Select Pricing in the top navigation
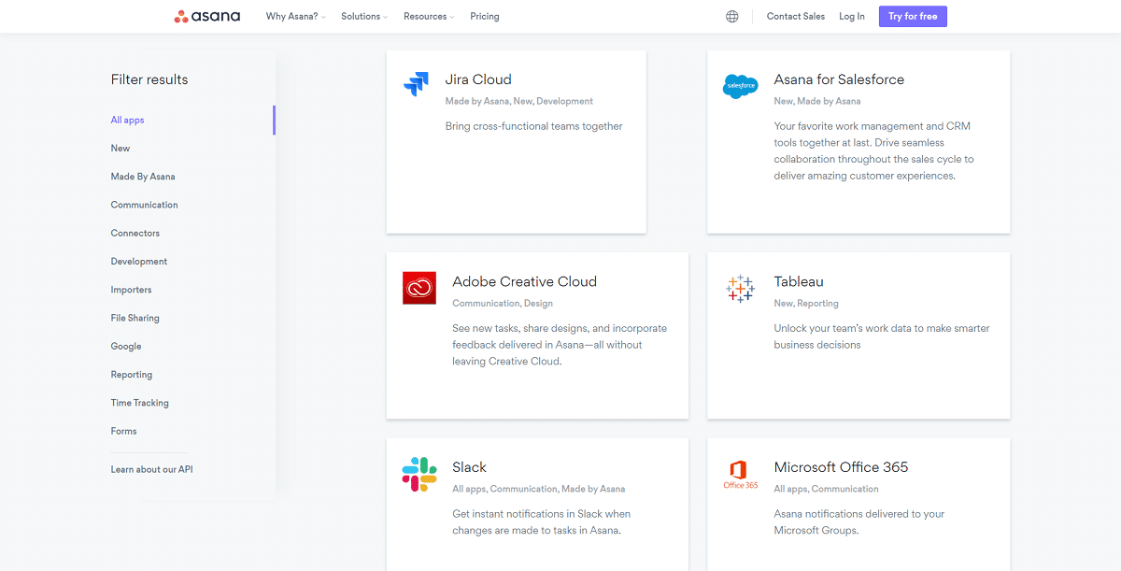Image resolution: width=1121 pixels, height=571 pixels. point(484,16)
